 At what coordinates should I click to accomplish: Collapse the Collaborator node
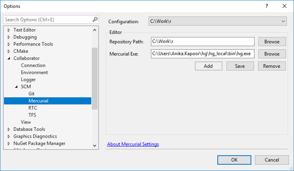pos(9,58)
